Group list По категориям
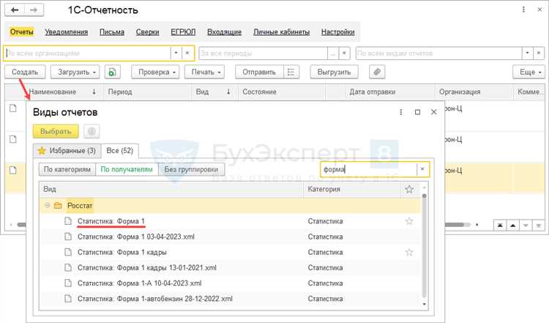Viewport: 549px width, 323px height. pyautogui.click(x=67, y=169)
